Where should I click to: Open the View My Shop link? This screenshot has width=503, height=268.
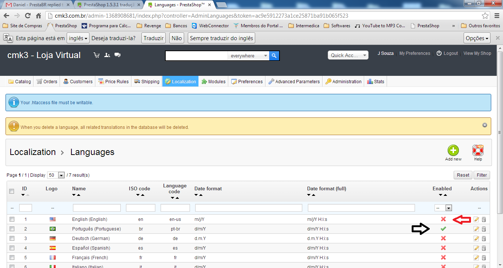coord(477,53)
